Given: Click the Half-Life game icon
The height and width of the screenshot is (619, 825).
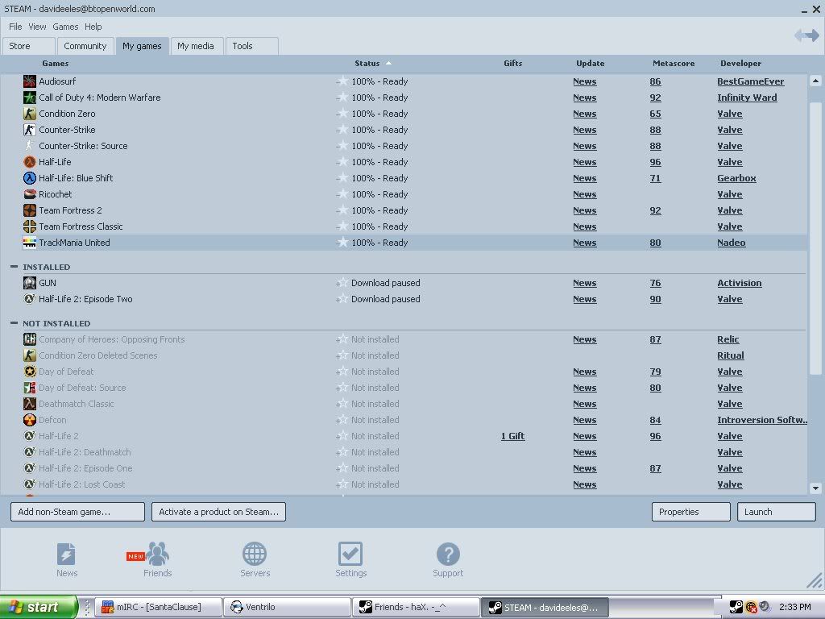Looking at the screenshot, I should pyautogui.click(x=30, y=162).
